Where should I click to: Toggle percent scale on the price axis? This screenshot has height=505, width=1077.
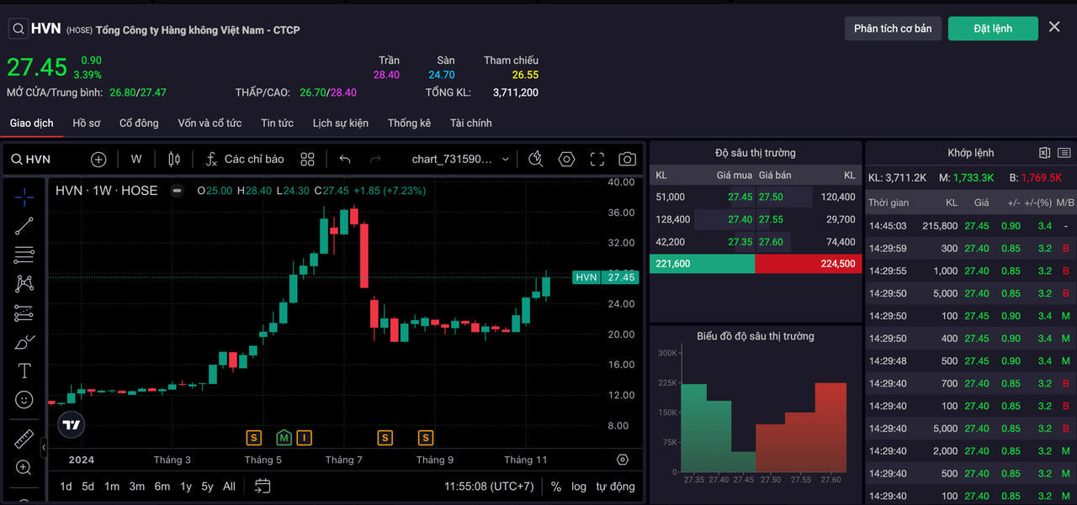pyautogui.click(x=556, y=486)
